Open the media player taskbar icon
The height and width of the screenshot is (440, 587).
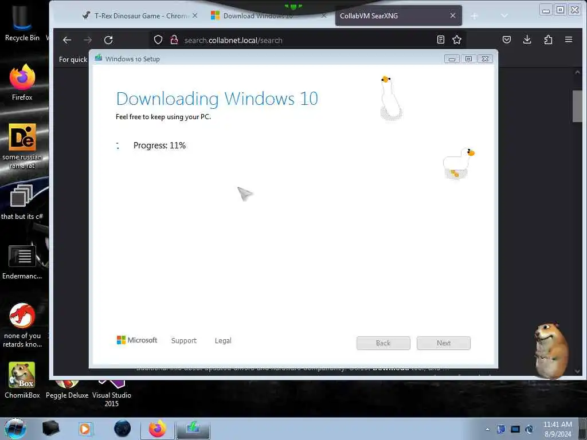coord(85,429)
